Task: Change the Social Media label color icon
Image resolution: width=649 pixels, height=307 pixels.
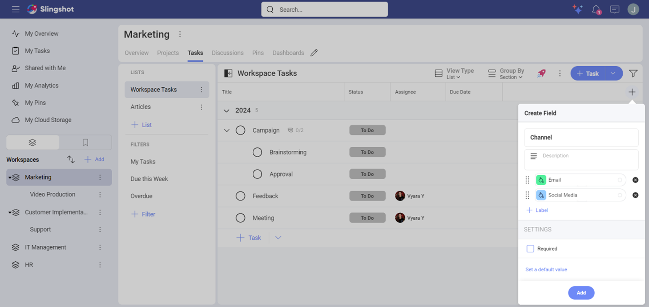Action: click(x=541, y=195)
